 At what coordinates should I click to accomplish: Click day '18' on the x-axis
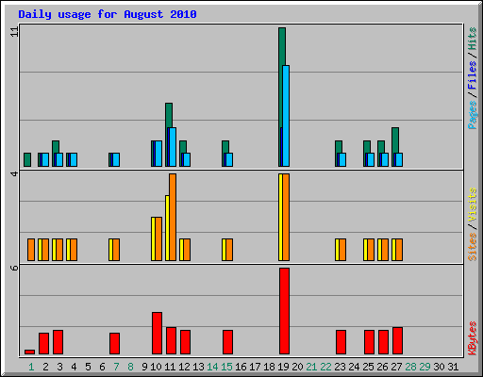click(269, 367)
